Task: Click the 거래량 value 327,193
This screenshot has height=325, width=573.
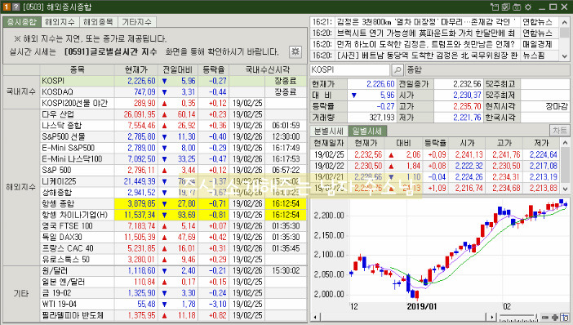Action: pyautogui.click(x=382, y=118)
